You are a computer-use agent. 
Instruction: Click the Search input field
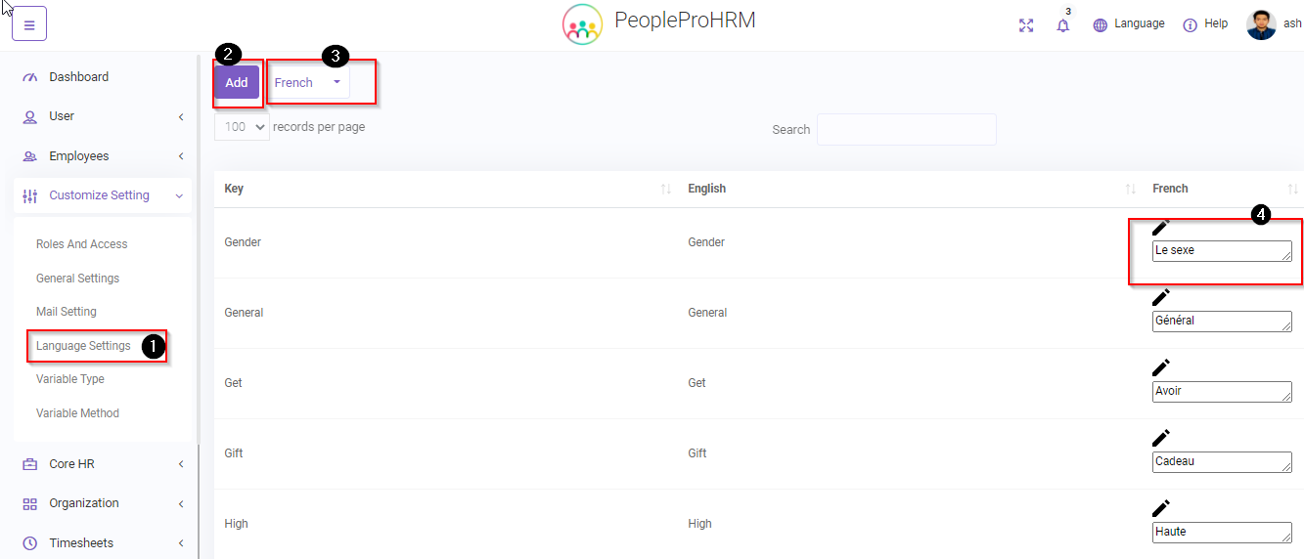click(x=906, y=130)
